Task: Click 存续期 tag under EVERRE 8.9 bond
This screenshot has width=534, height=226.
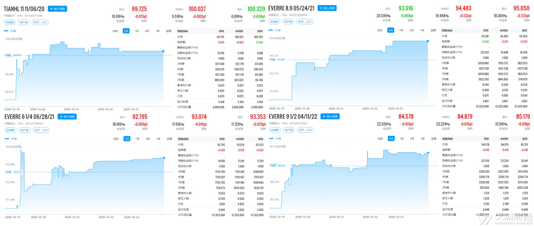Action: (x=274, y=22)
